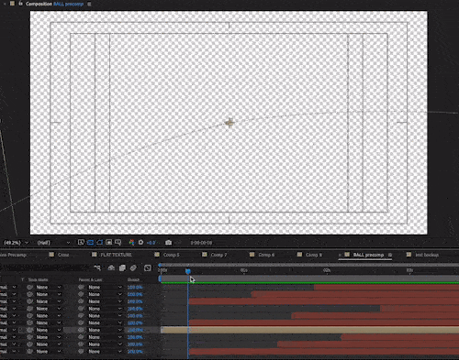
Task: Click the topmost red layer bar in the timeline
Action: [386, 288]
